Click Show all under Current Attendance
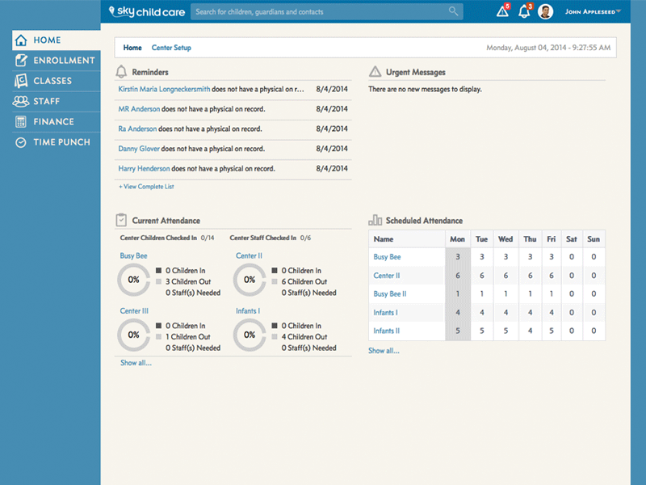 click(136, 362)
